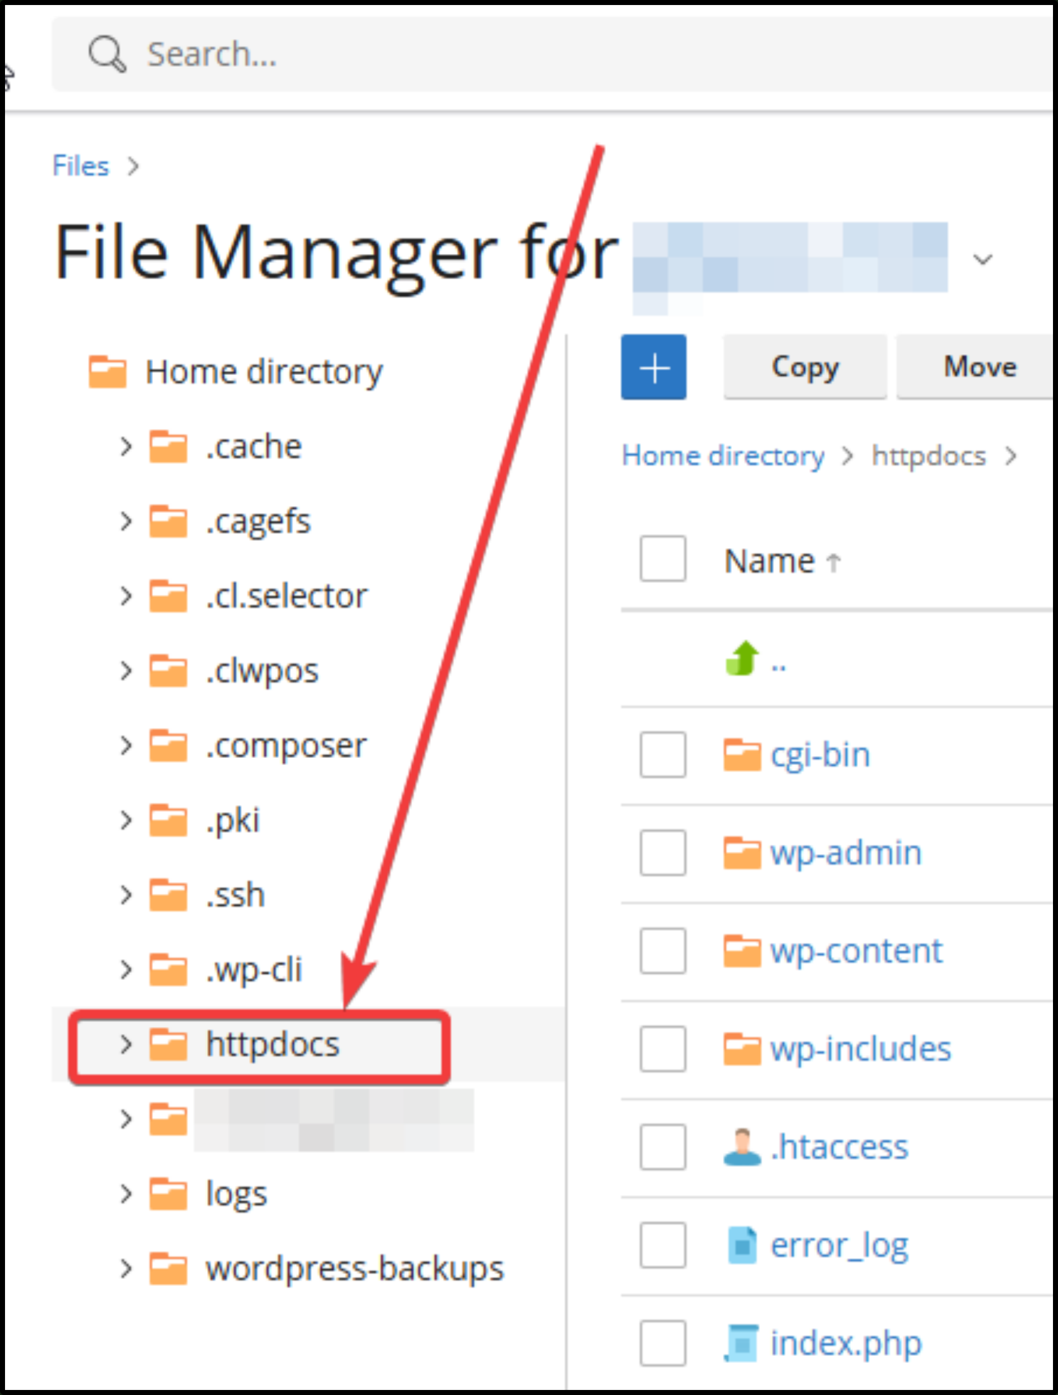Click the Copy button

click(x=805, y=367)
